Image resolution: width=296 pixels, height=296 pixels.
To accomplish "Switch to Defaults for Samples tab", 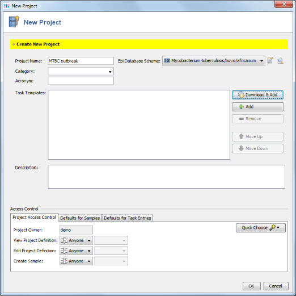I will [80, 218].
